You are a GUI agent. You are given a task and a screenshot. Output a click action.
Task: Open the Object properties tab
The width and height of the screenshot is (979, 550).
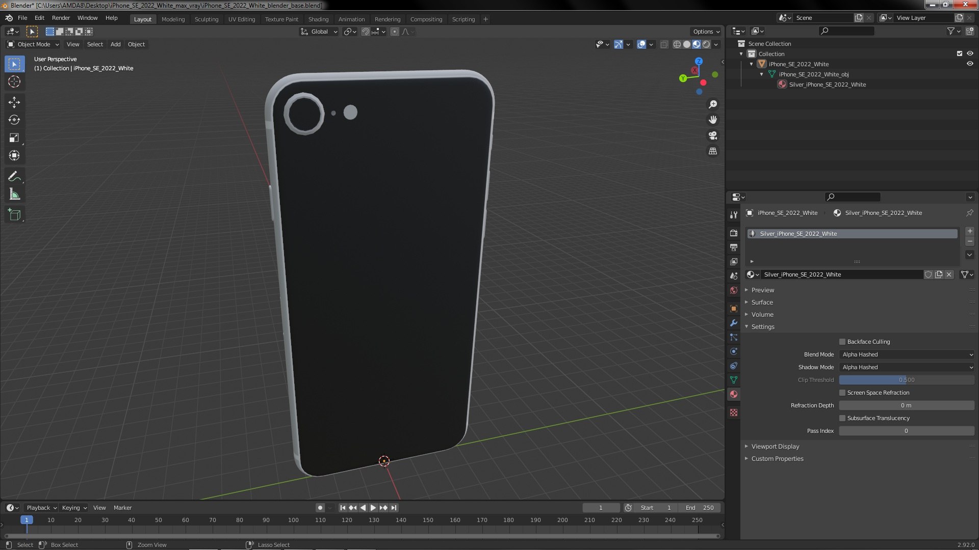(734, 309)
